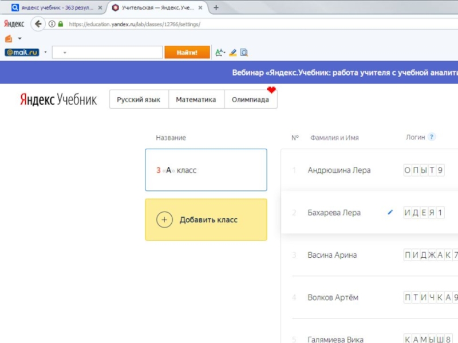Open dropdown arrow inside mail.ru search field
Image resolution: width=458 pixels, height=343 pixels.
tap(65, 53)
